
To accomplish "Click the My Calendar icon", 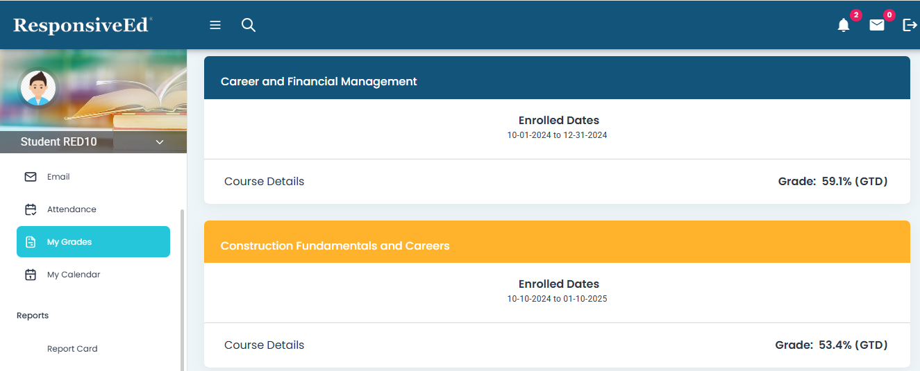I will pyautogui.click(x=31, y=275).
